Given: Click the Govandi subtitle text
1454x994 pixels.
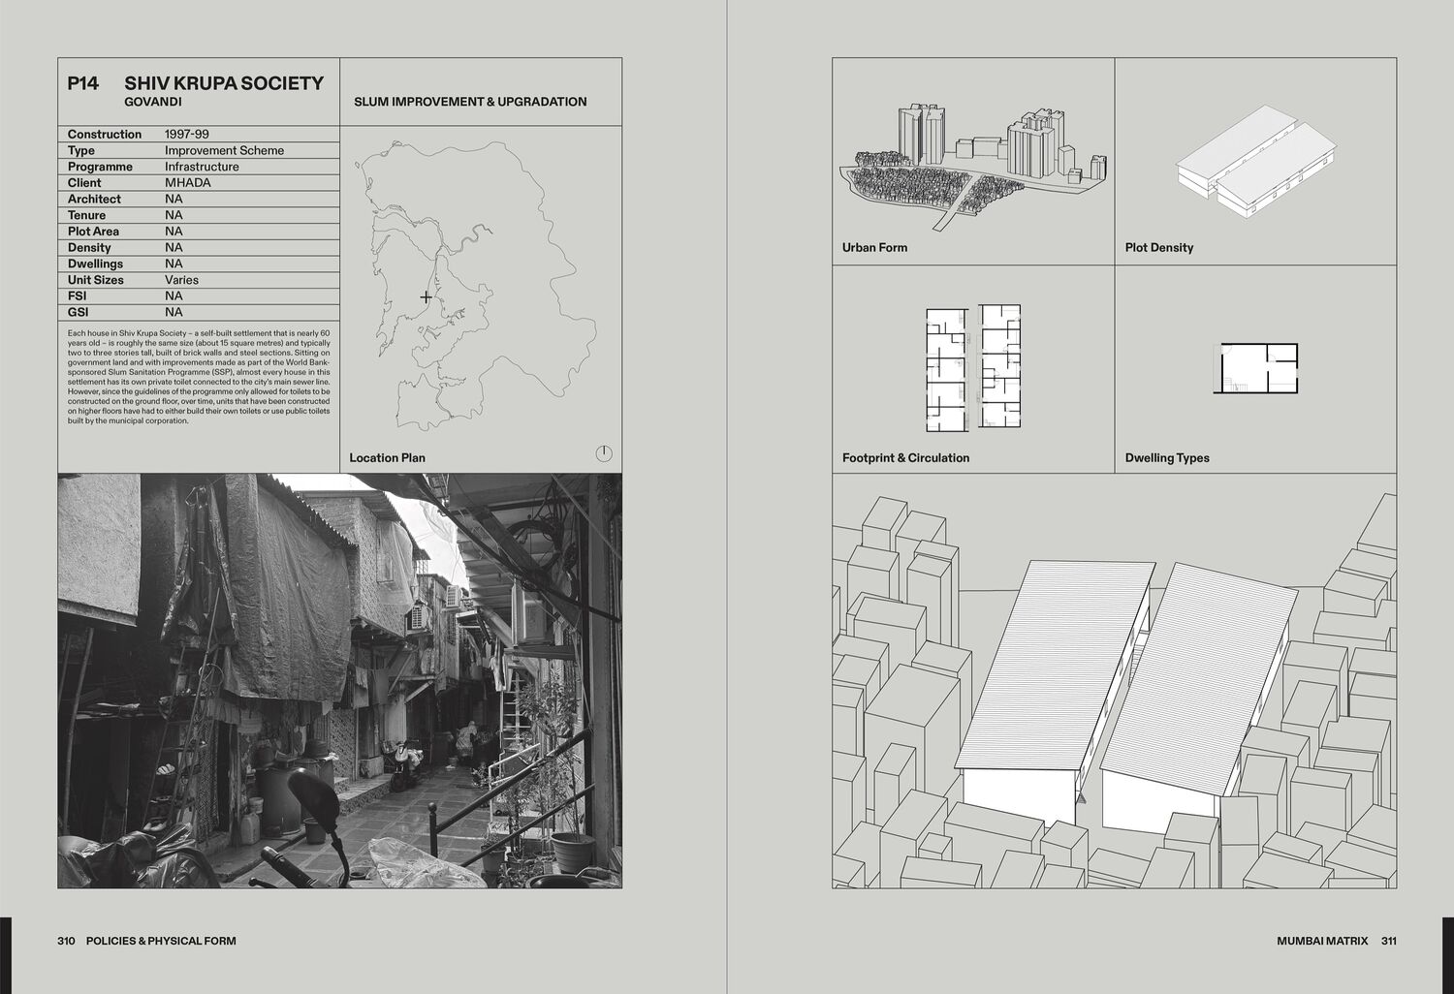Looking at the screenshot, I should (x=153, y=102).
